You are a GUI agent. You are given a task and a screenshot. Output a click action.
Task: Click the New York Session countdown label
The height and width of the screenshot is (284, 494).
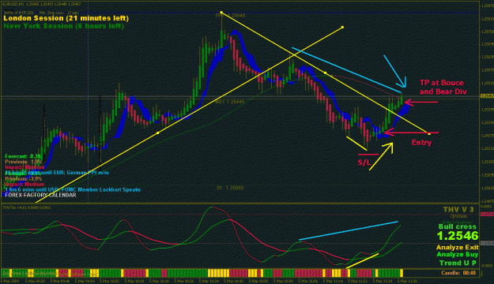64,26
